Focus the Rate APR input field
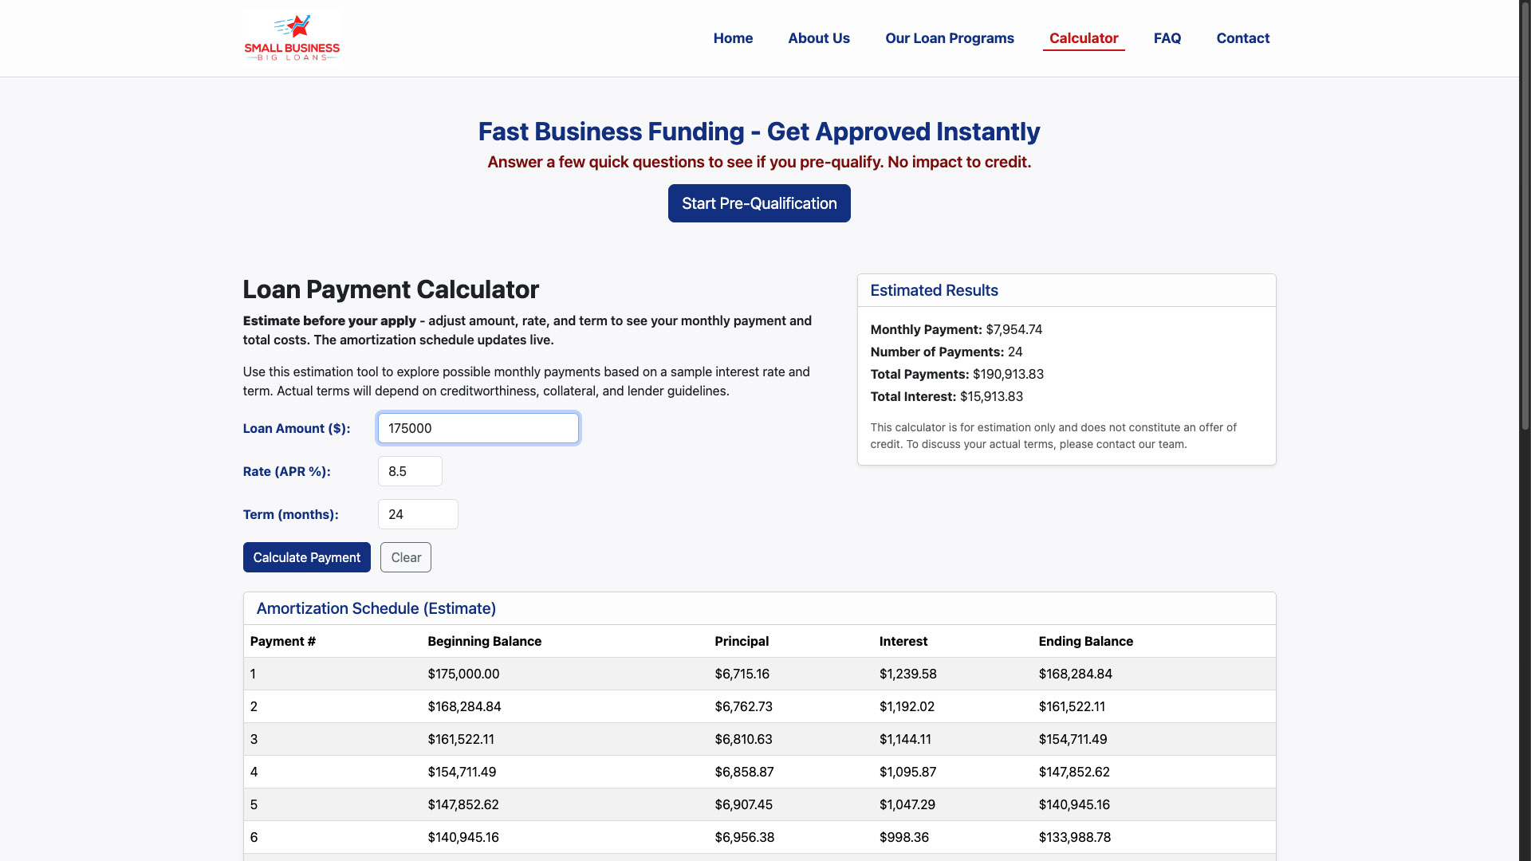The image size is (1531, 861). point(410,471)
